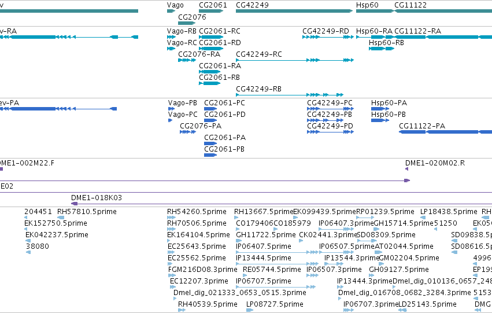
Task: Select transcript Hsp60-RB
Action: click(386, 43)
